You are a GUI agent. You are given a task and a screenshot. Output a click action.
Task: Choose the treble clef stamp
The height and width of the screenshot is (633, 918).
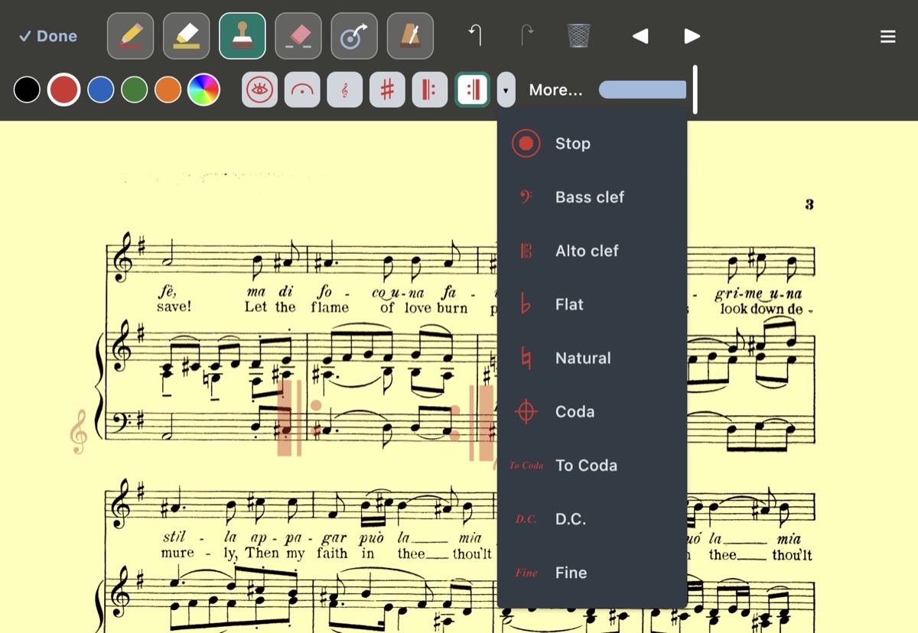coord(344,89)
